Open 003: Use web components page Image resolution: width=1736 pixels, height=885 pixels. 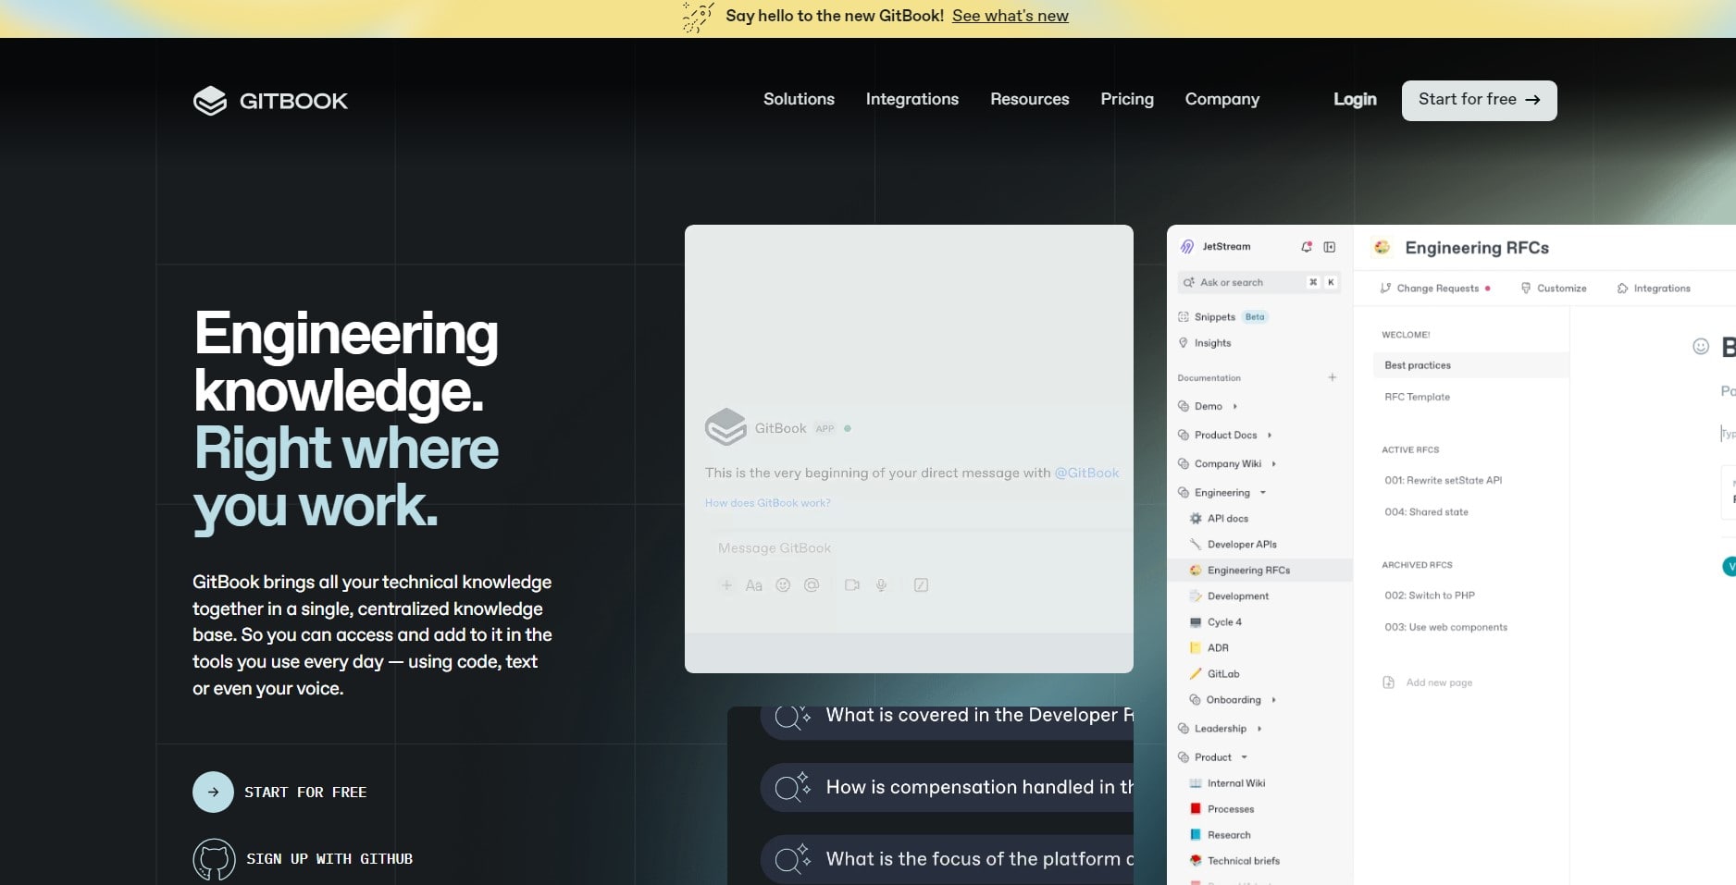(x=1445, y=628)
